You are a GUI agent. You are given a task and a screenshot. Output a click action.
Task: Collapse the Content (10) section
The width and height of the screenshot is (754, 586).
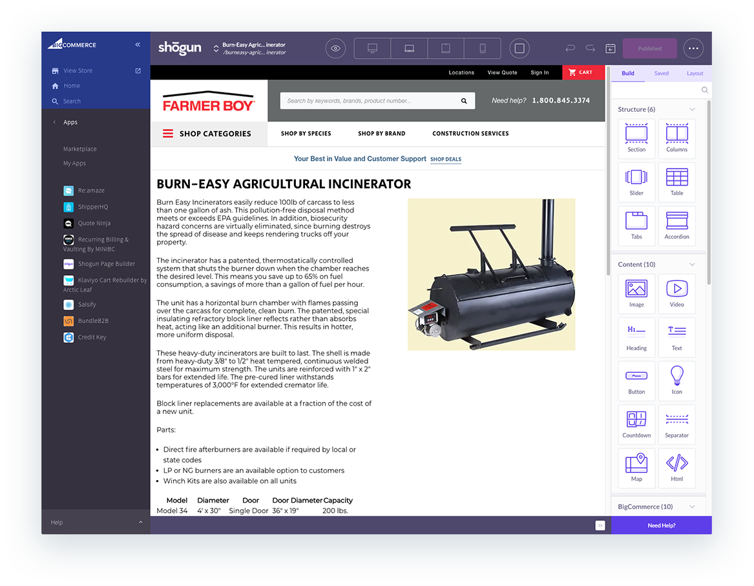[692, 264]
